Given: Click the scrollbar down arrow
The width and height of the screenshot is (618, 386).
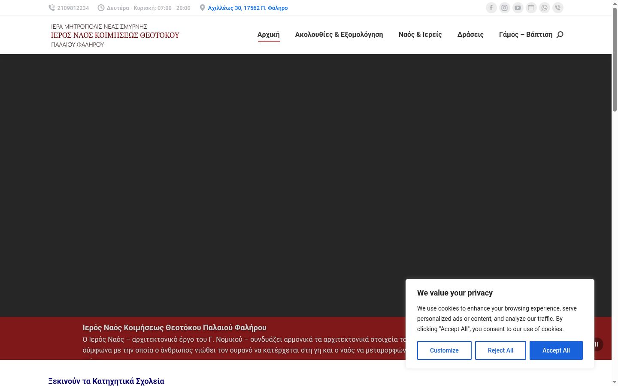Looking at the screenshot, I should (615, 382).
